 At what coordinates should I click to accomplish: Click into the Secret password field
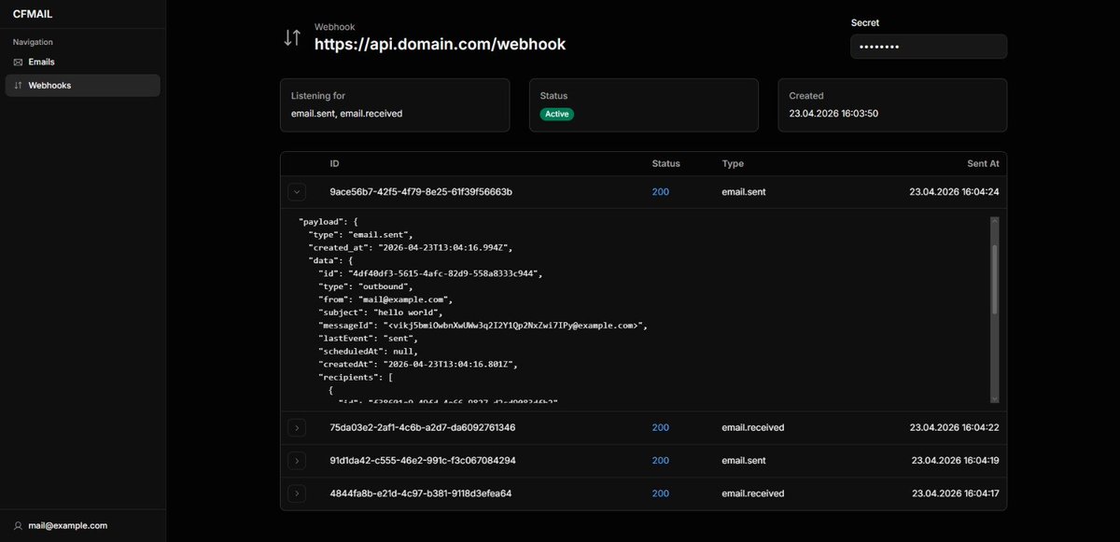tap(928, 47)
